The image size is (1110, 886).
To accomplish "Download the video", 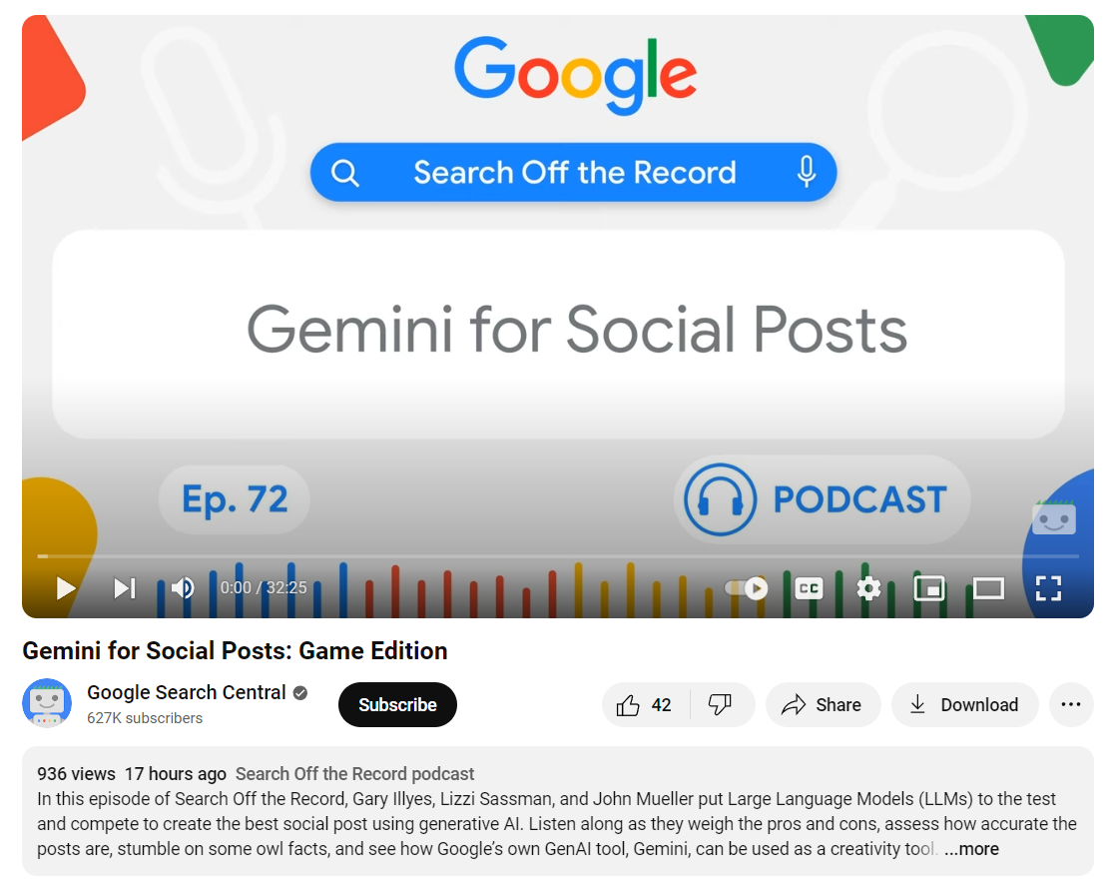I will (965, 704).
